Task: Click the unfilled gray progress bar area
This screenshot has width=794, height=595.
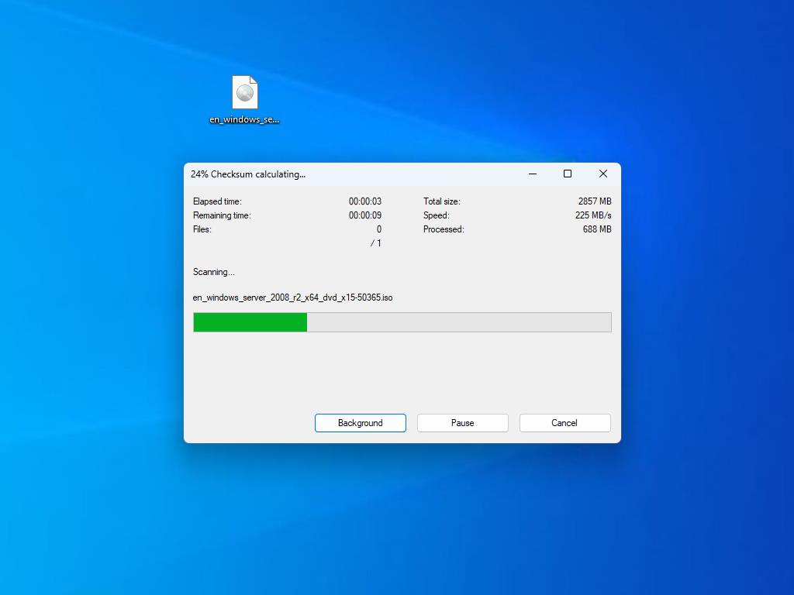Action: (x=458, y=322)
